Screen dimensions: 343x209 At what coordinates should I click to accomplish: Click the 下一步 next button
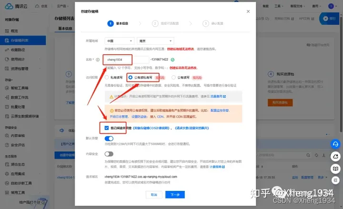pyautogui.click(x=175, y=195)
